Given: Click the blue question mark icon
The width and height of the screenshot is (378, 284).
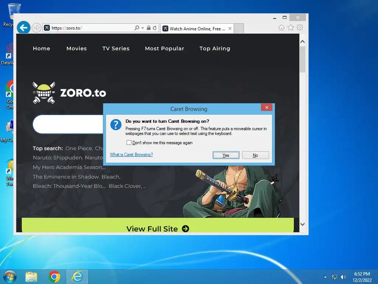Looking at the screenshot, I should (116, 125).
